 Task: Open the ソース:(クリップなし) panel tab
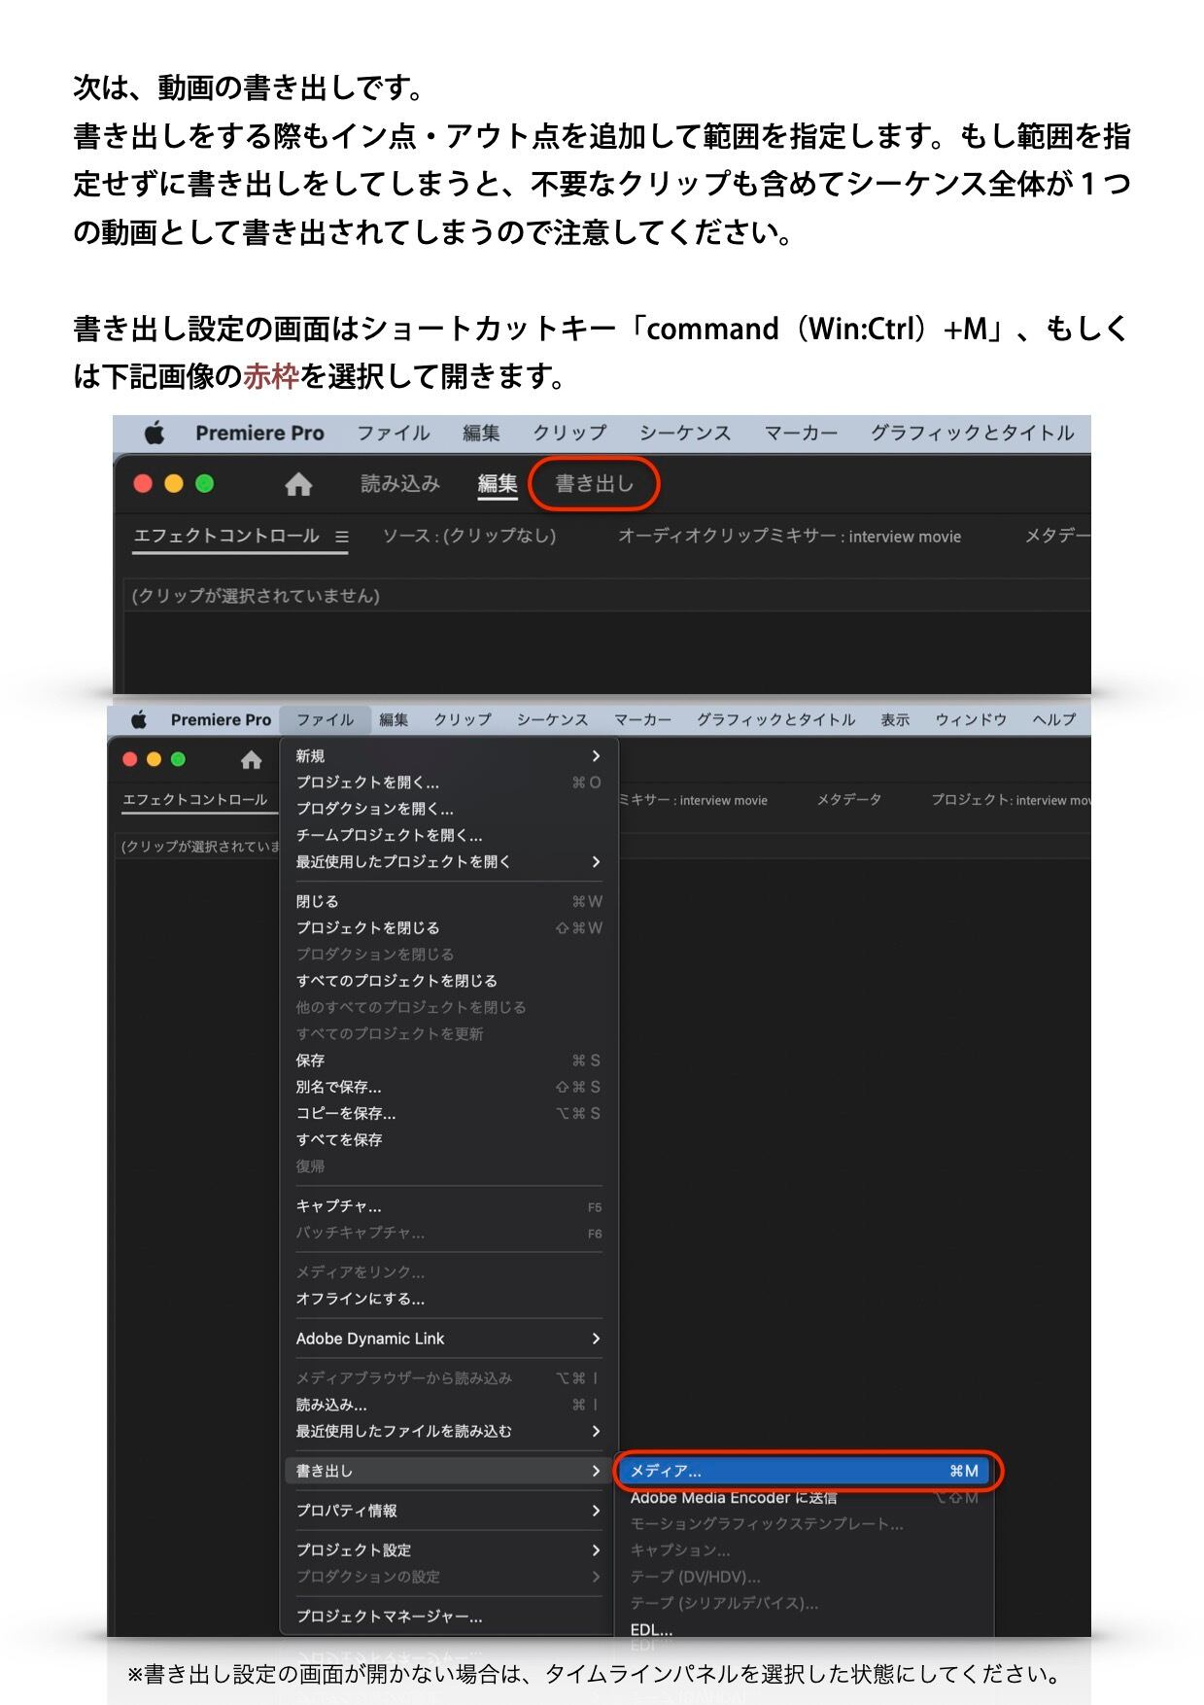(469, 537)
